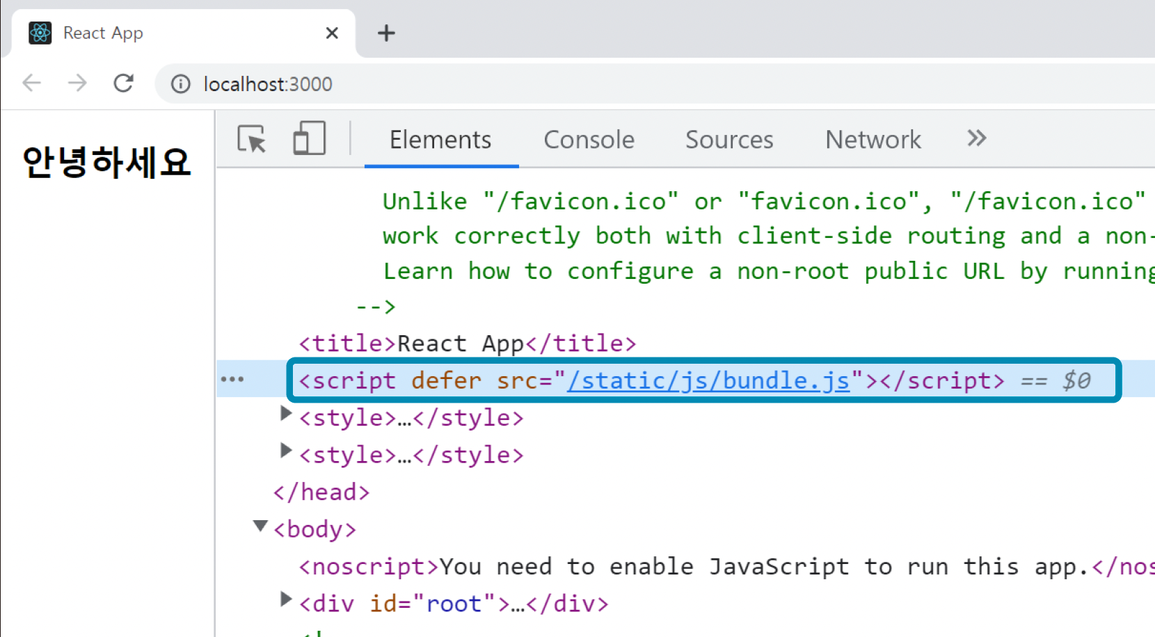Screen dimensions: 1155x637
Task: Activate the inspect element picker tool
Action: click(x=252, y=139)
